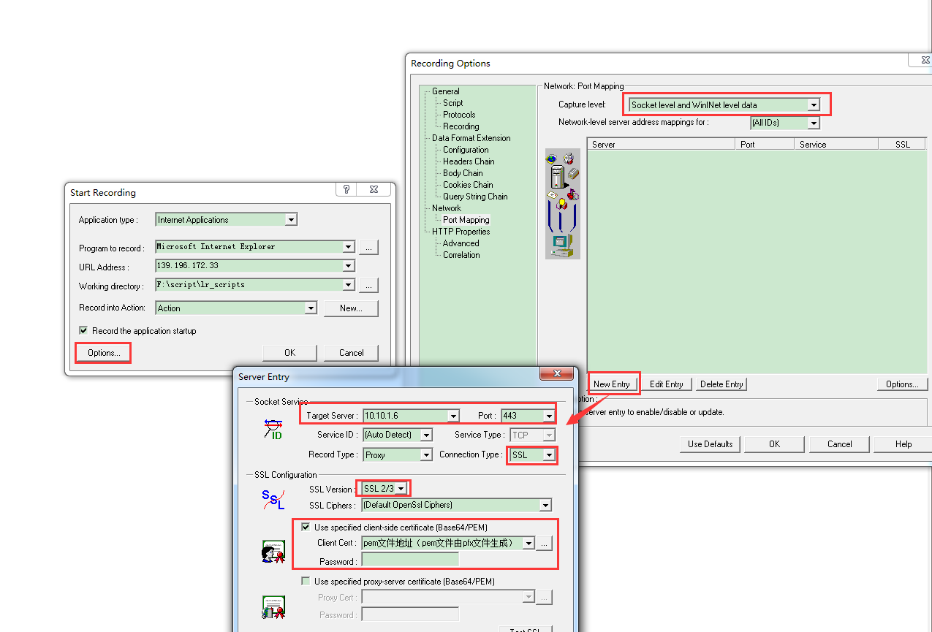This screenshot has height=632, width=932.
Task: Toggle Record the application startup checkbox
Action: 83,330
